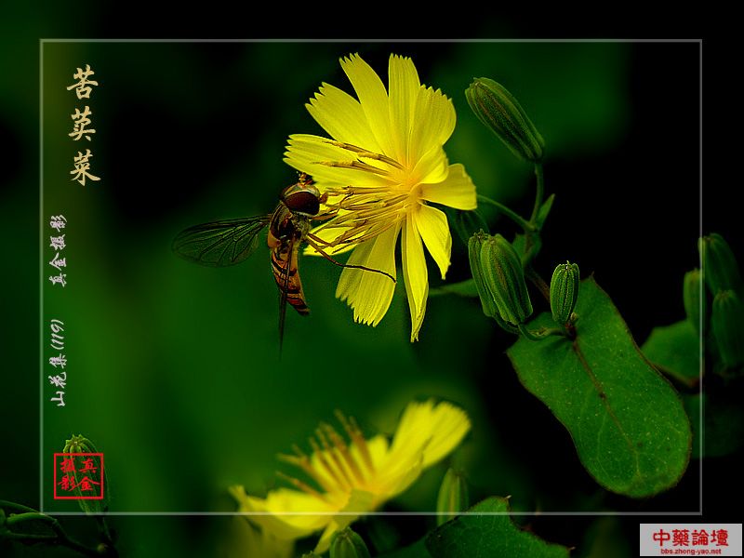Image resolution: width=744 pixels, height=558 pixels.
Task: Click the flower bud at the top right
Action: coord(505,117)
